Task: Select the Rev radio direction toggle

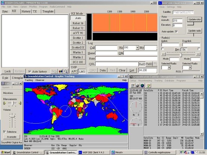Action: click(x=177, y=49)
